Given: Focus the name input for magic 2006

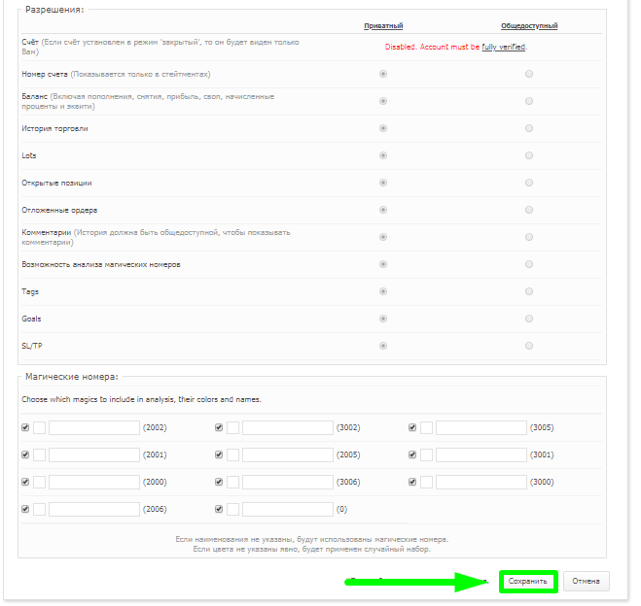Looking at the screenshot, I should [93, 509].
